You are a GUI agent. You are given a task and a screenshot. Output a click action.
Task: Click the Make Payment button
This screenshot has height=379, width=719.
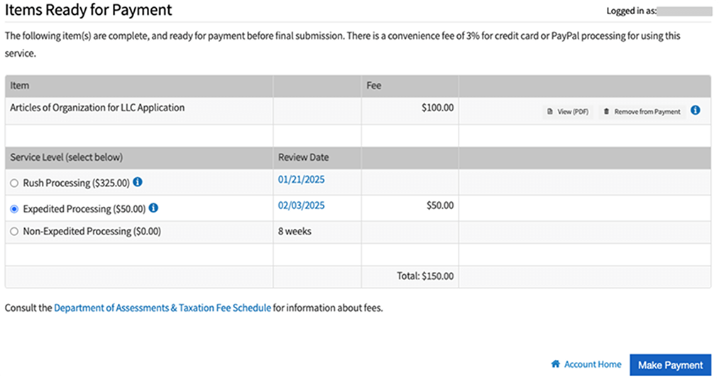(x=670, y=365)
